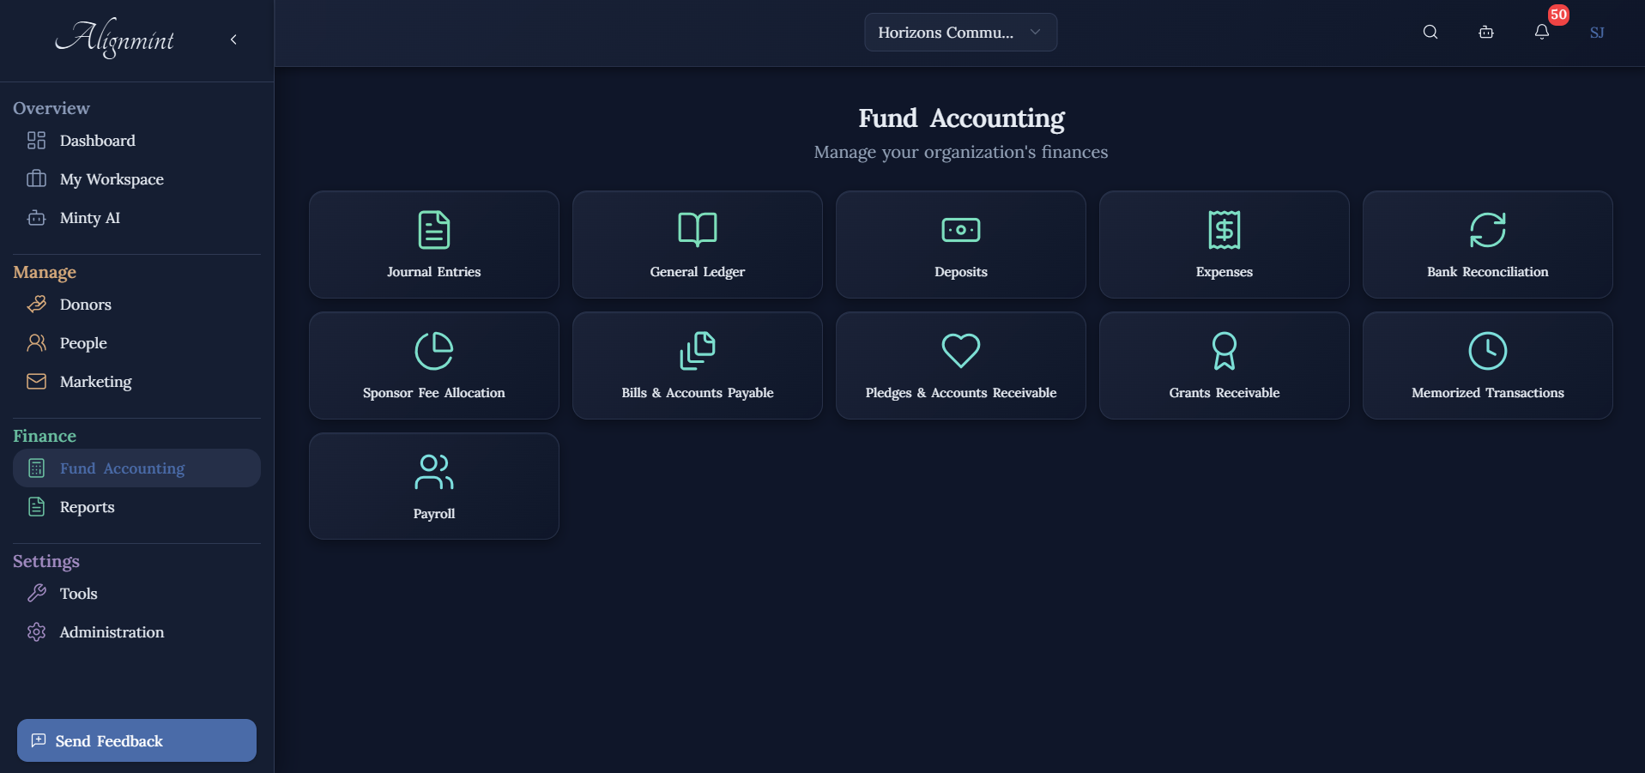The image size is (1645, 773).
Task: Open the search magnifier in the header
Action: coord(1430,32)
